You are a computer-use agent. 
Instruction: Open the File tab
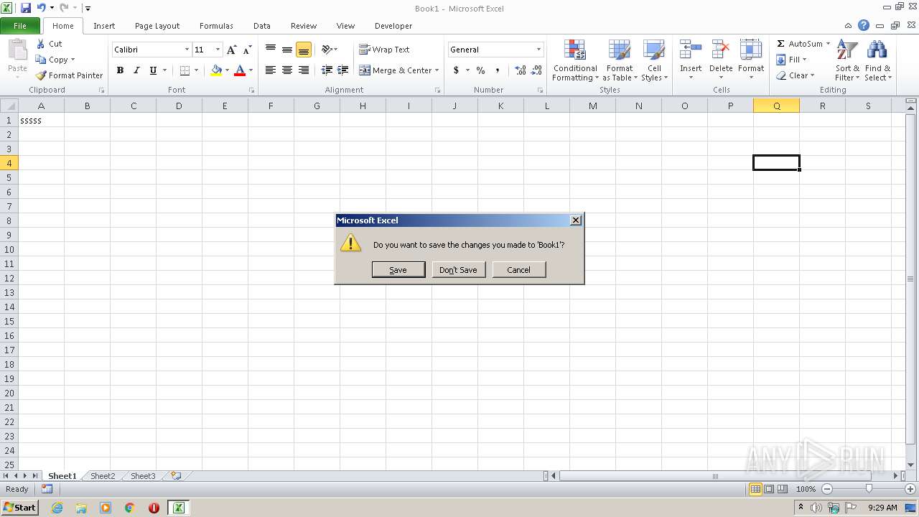[x=20, y=26]
